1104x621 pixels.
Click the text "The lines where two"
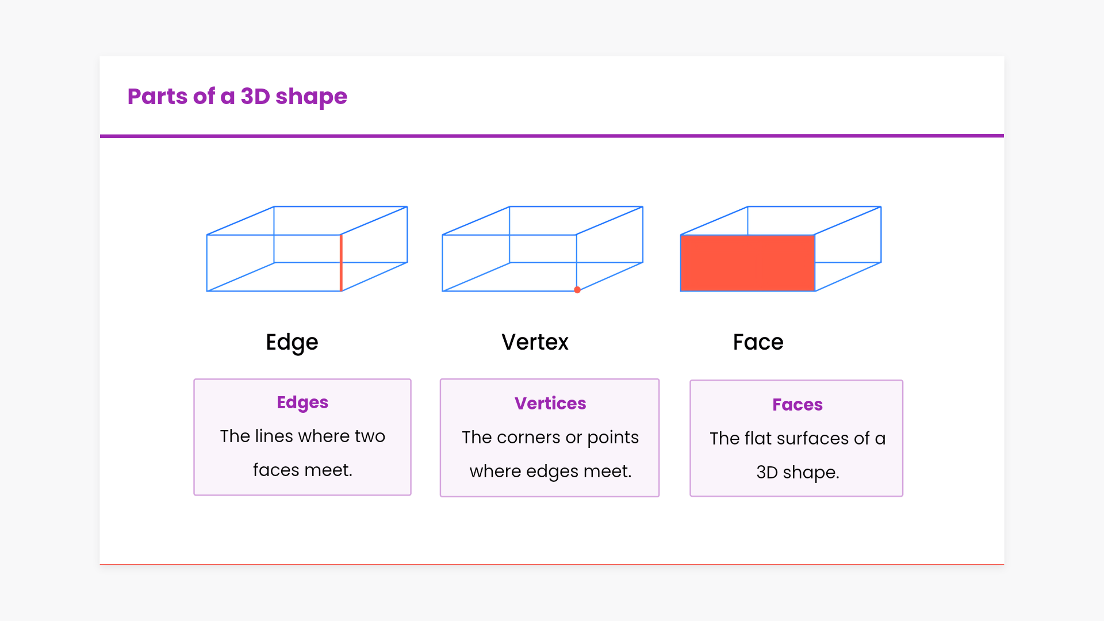tap(302, 436)
